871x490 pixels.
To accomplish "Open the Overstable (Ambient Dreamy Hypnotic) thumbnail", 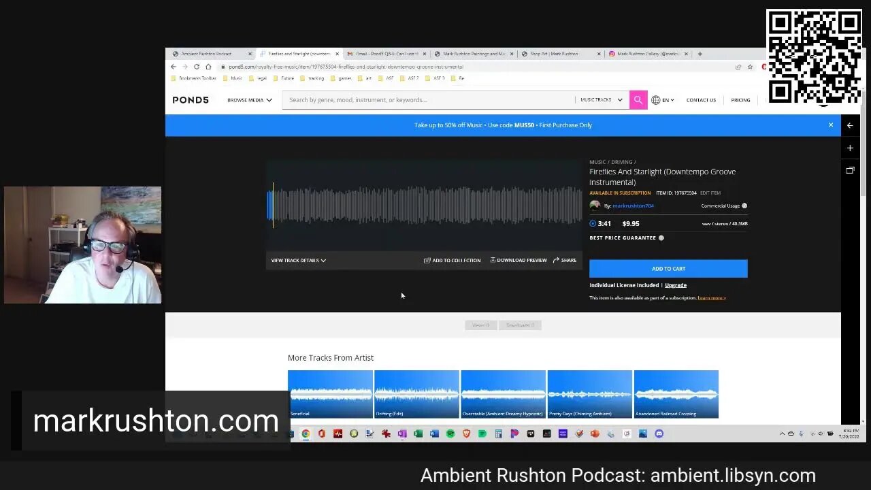I will point(503,394).
